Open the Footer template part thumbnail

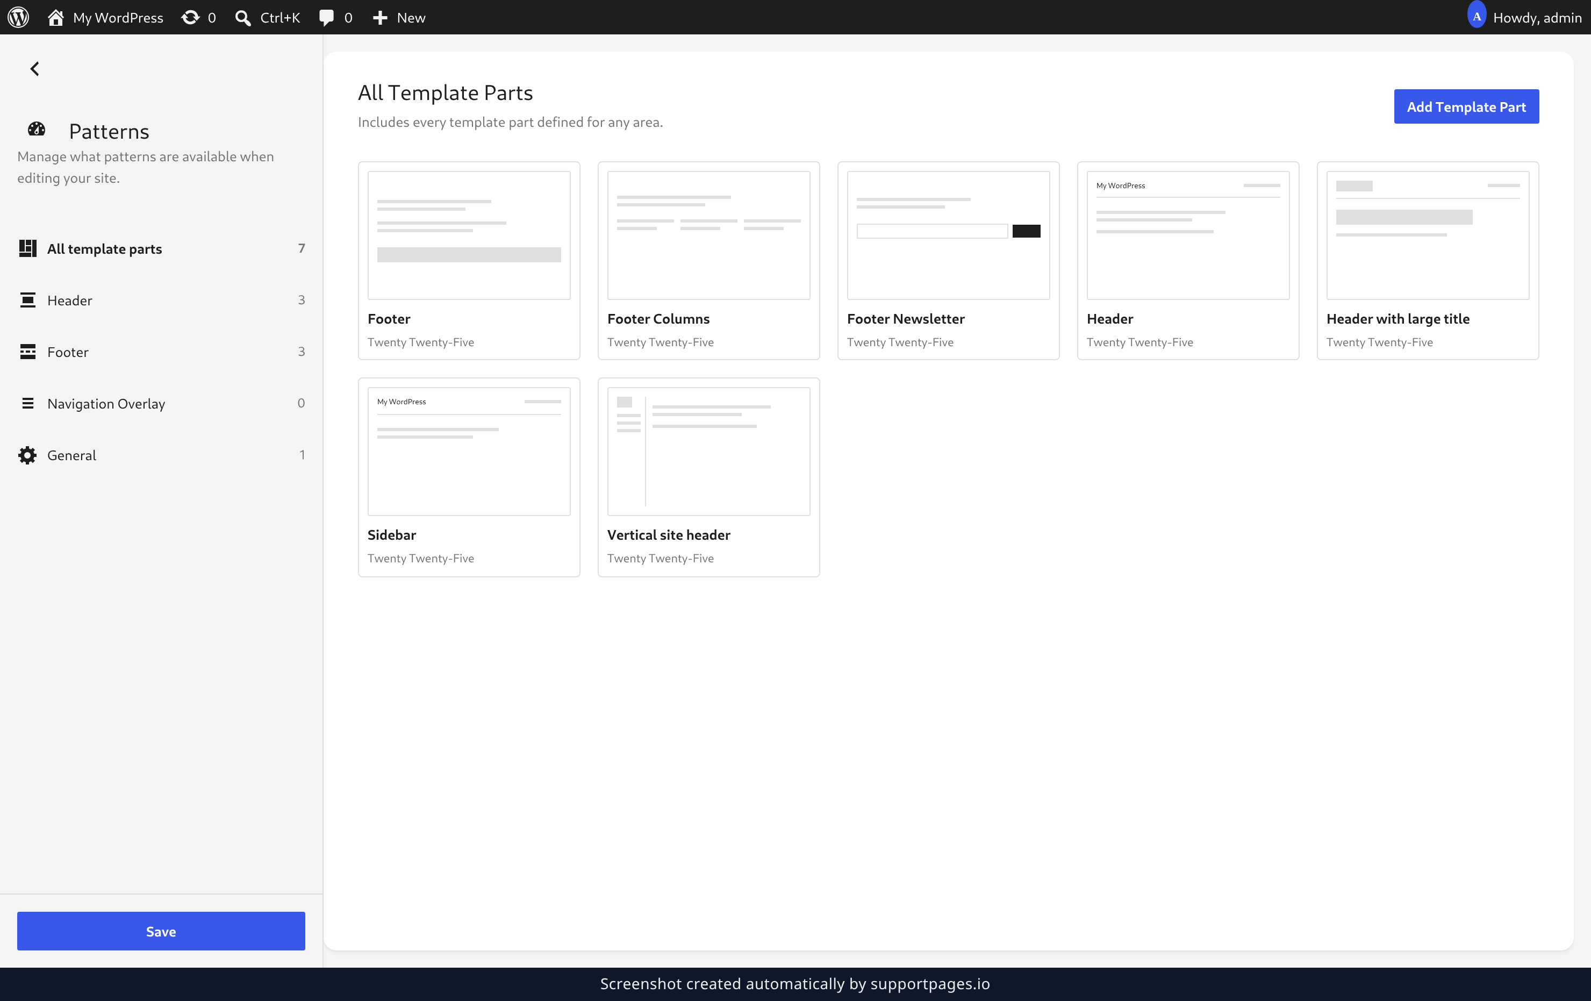(469, 235)
